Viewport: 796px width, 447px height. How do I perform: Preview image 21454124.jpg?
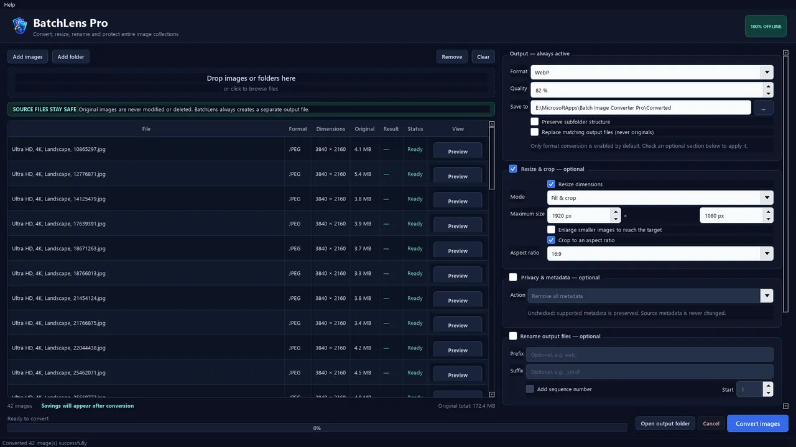click(x=458, y=300)
